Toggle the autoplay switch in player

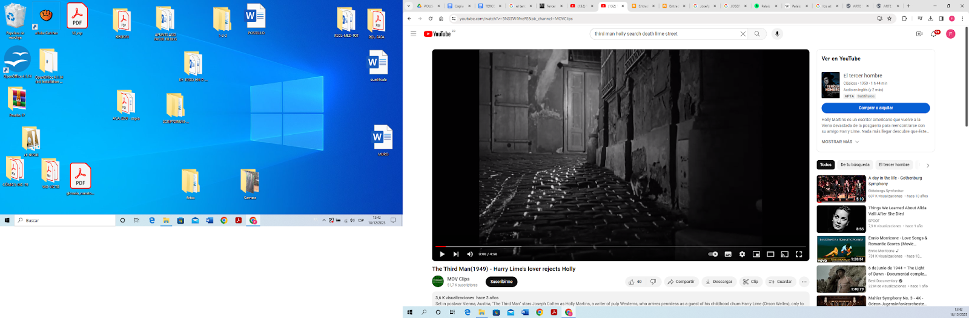[713, 254]
